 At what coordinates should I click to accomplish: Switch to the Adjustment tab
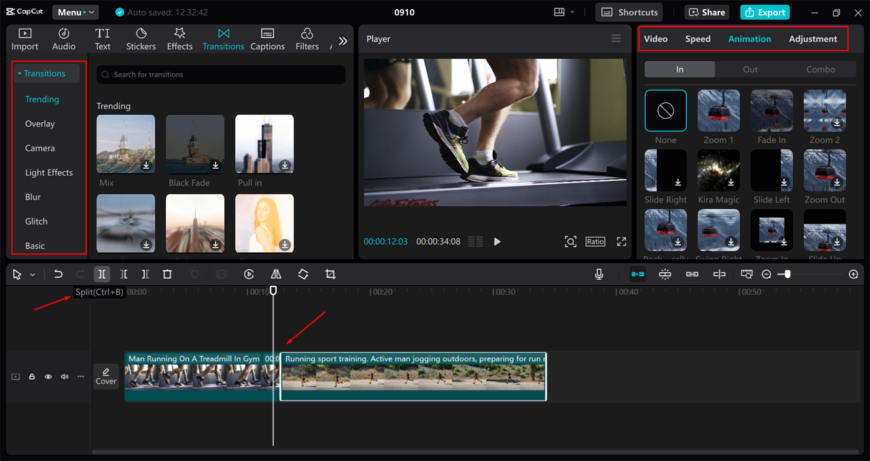click(x=813, y=39)
